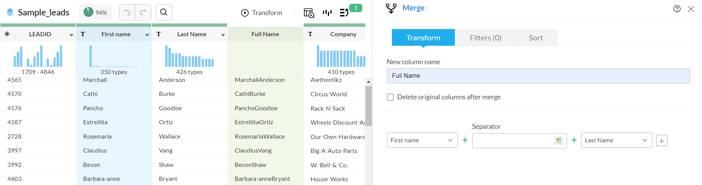Expand the LEADID column header arrow
702x185 pixels.
(x=71, y=35)
